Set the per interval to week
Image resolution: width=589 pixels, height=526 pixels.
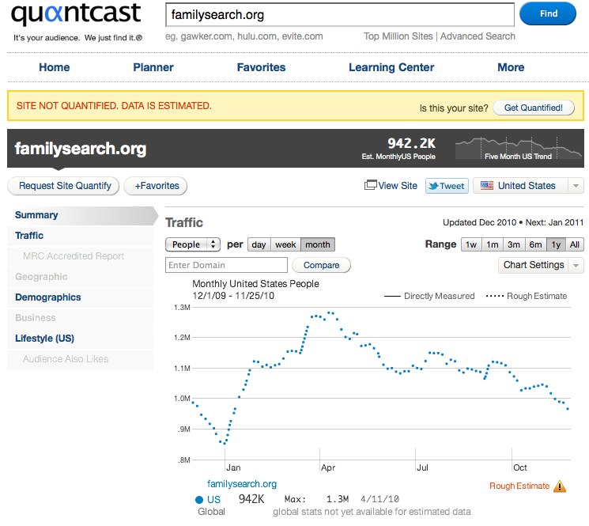click(x=285, y=244)
